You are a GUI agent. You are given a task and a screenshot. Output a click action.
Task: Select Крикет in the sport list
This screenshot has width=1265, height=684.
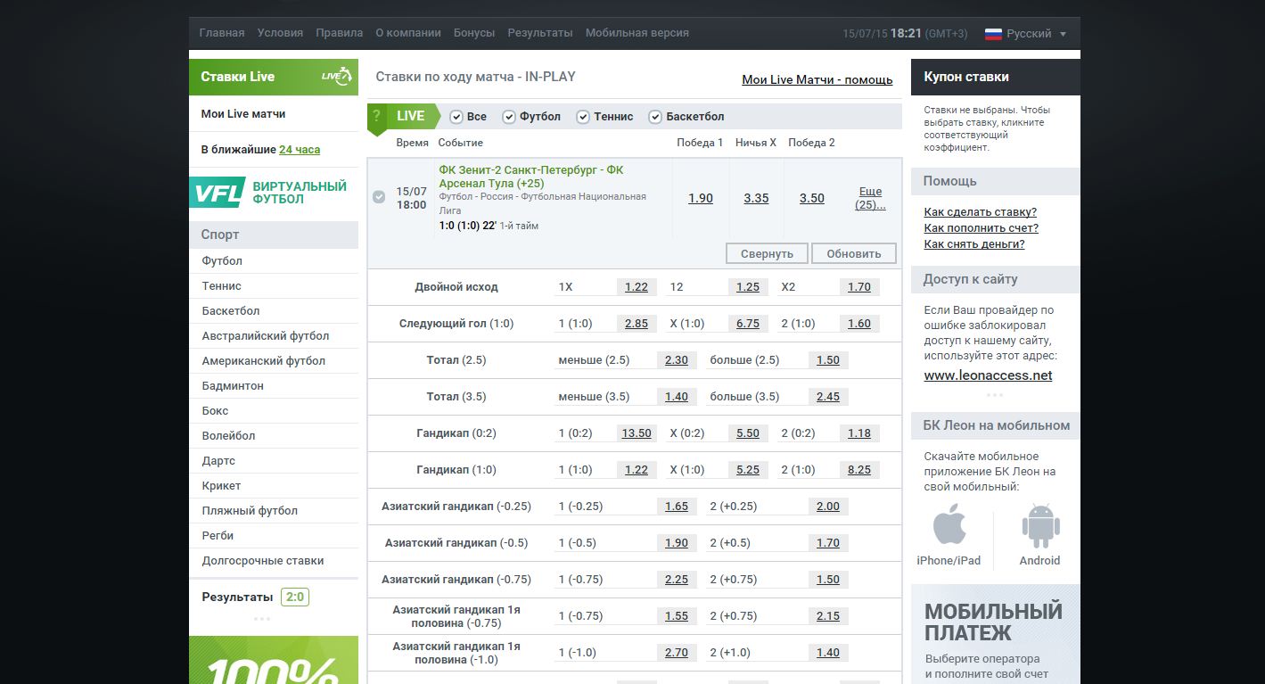coord(221,486)
